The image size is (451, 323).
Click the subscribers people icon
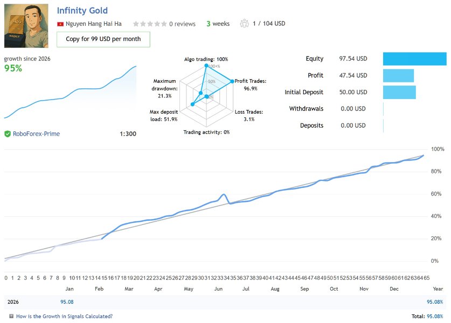(x=245, y=24)
